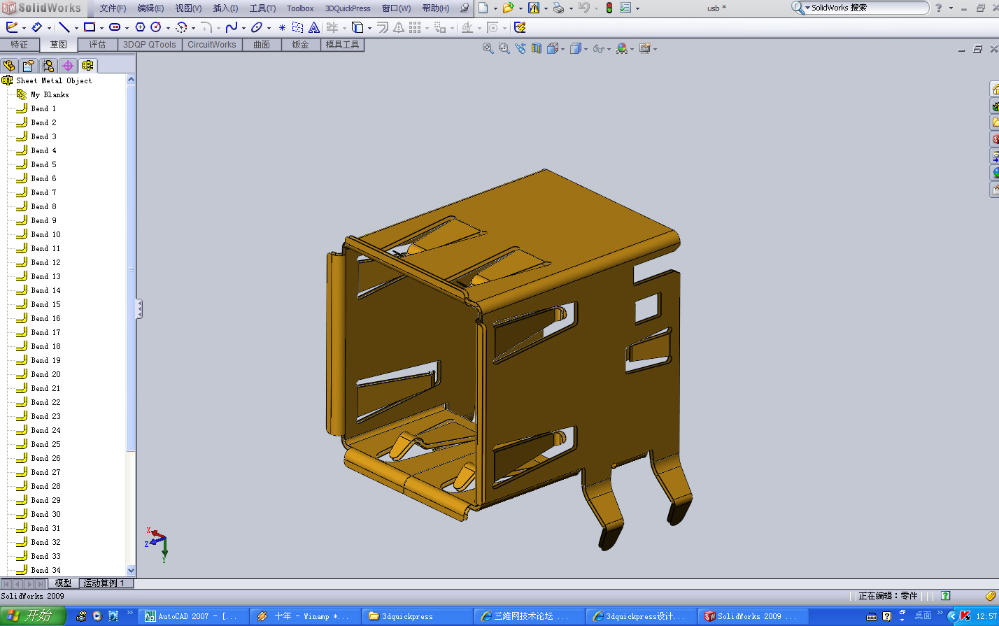Viewport: 999px width, 626px height.
Task: Open the 插入(I) menu
Action: pos(225,8)
